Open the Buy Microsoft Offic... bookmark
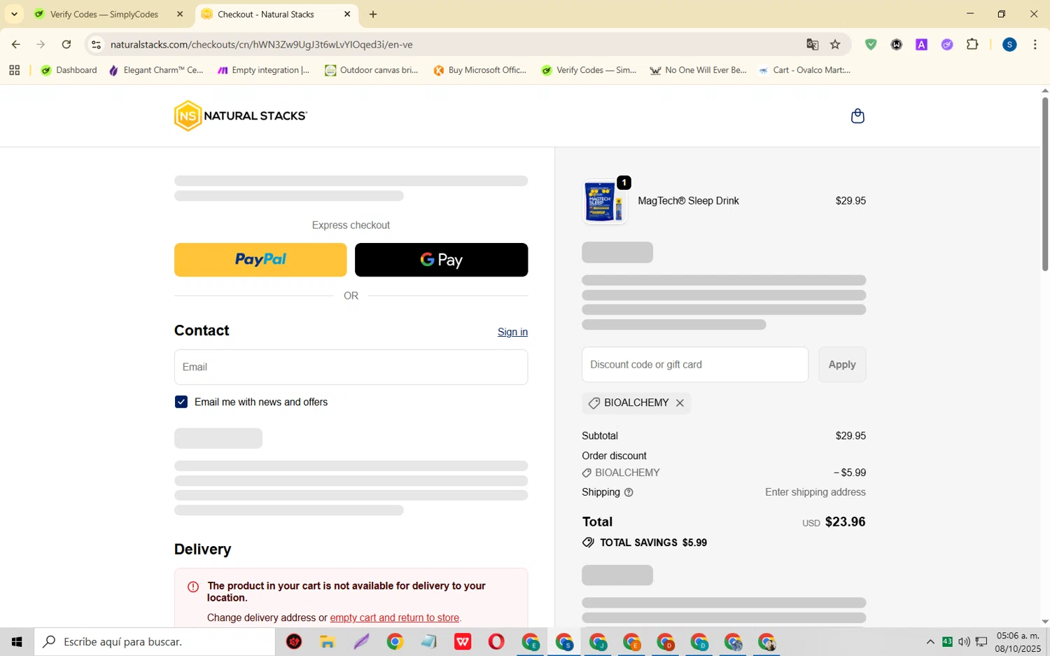 point(479,70)
